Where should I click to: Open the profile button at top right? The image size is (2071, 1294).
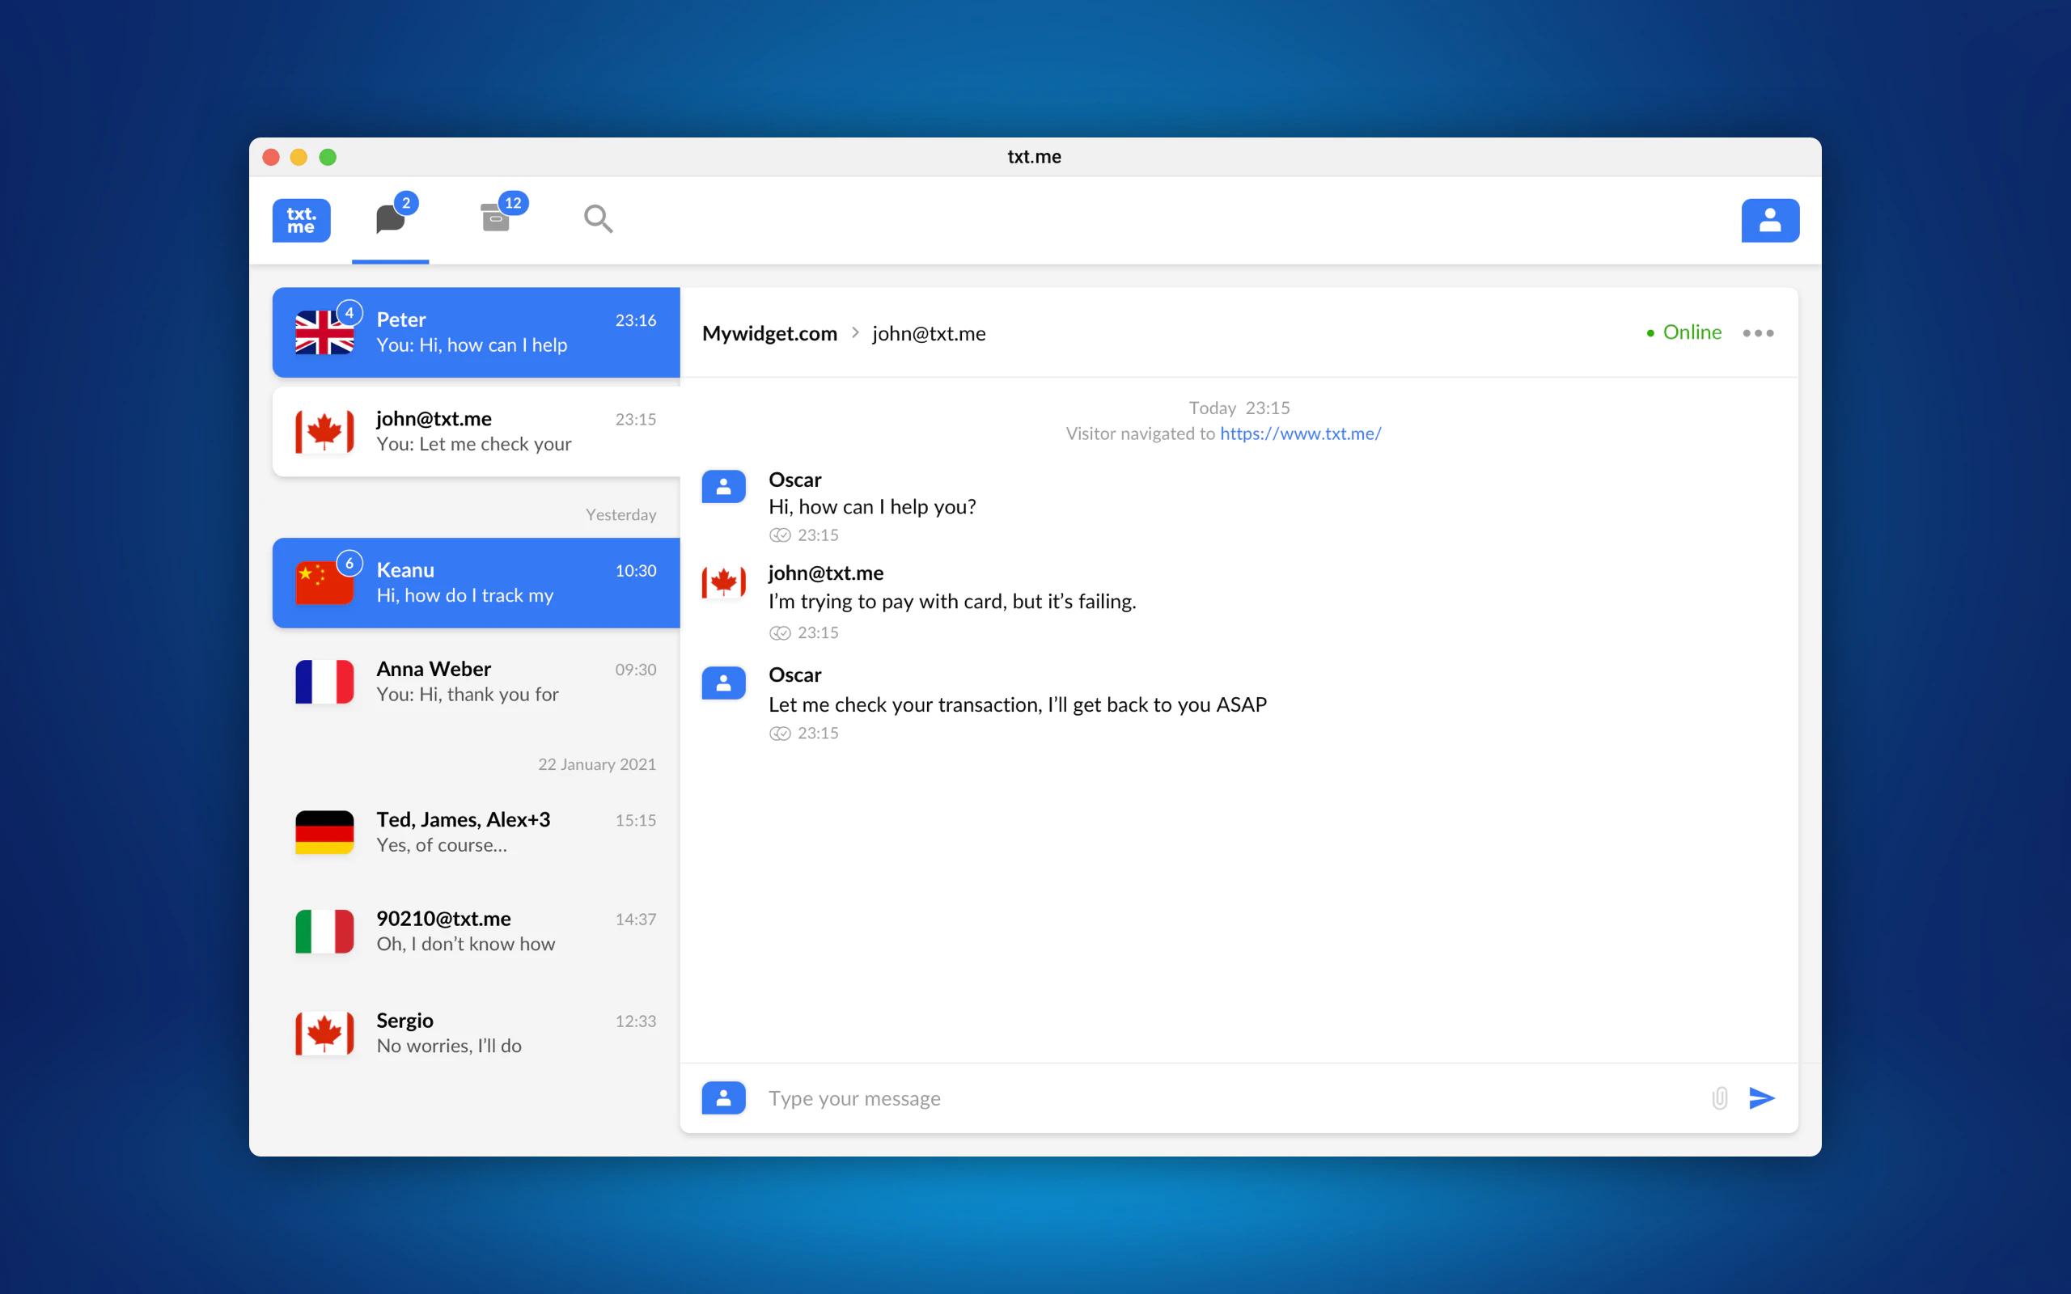click(1770, 220)
